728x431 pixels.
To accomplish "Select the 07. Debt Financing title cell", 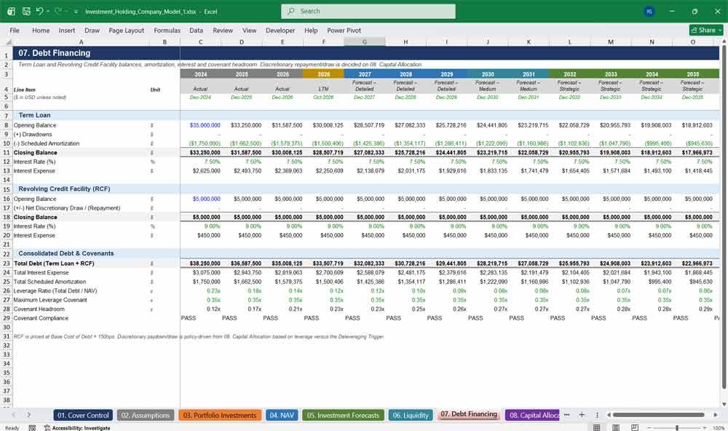I will (x=55, y=53).
